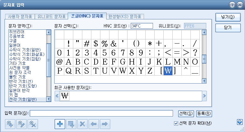Viewport: 245px width, 132px height.
Task: Select 불릿 기호 in region list
Action: [27, 77]
